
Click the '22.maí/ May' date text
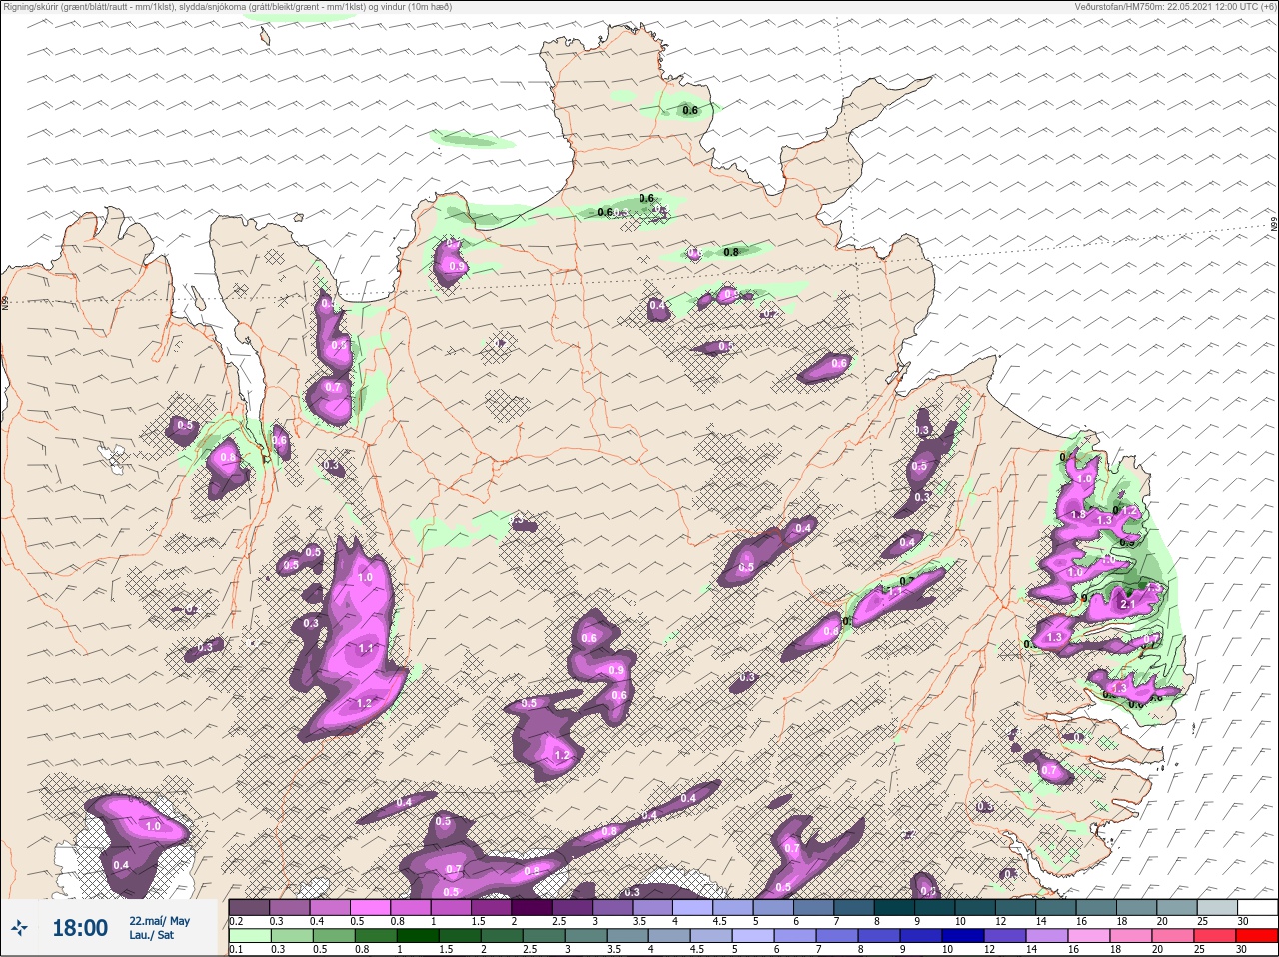(159, 921)
